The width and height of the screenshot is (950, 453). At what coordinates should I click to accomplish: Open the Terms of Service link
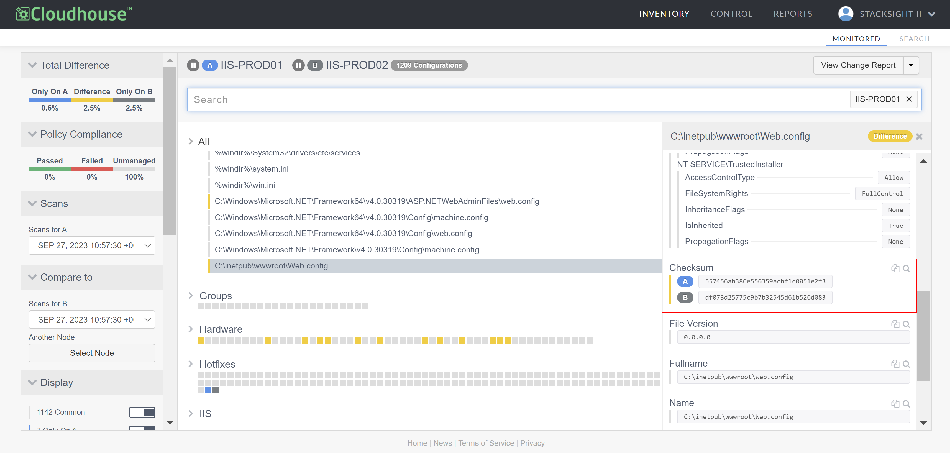[486, 443]
